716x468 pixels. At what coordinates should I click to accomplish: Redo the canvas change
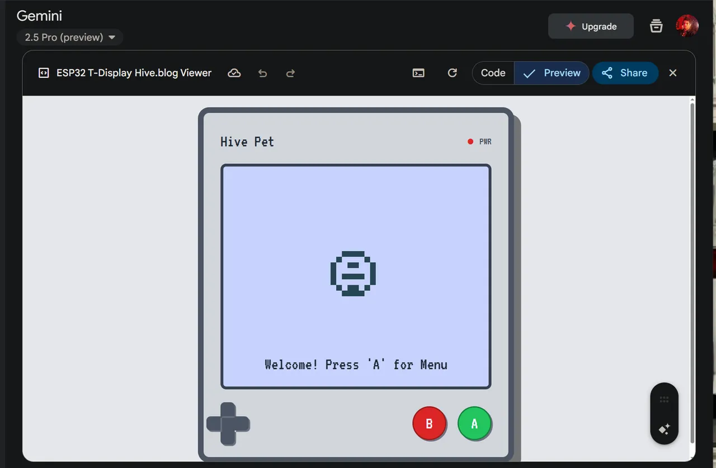pos(290,73)
